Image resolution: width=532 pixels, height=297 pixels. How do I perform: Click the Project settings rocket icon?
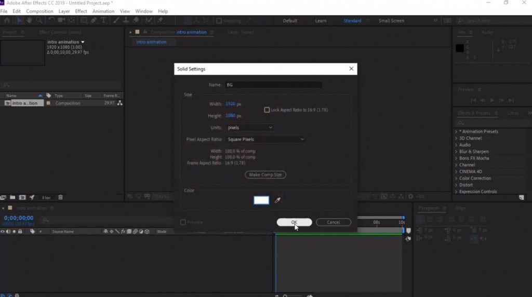[32, 197]
